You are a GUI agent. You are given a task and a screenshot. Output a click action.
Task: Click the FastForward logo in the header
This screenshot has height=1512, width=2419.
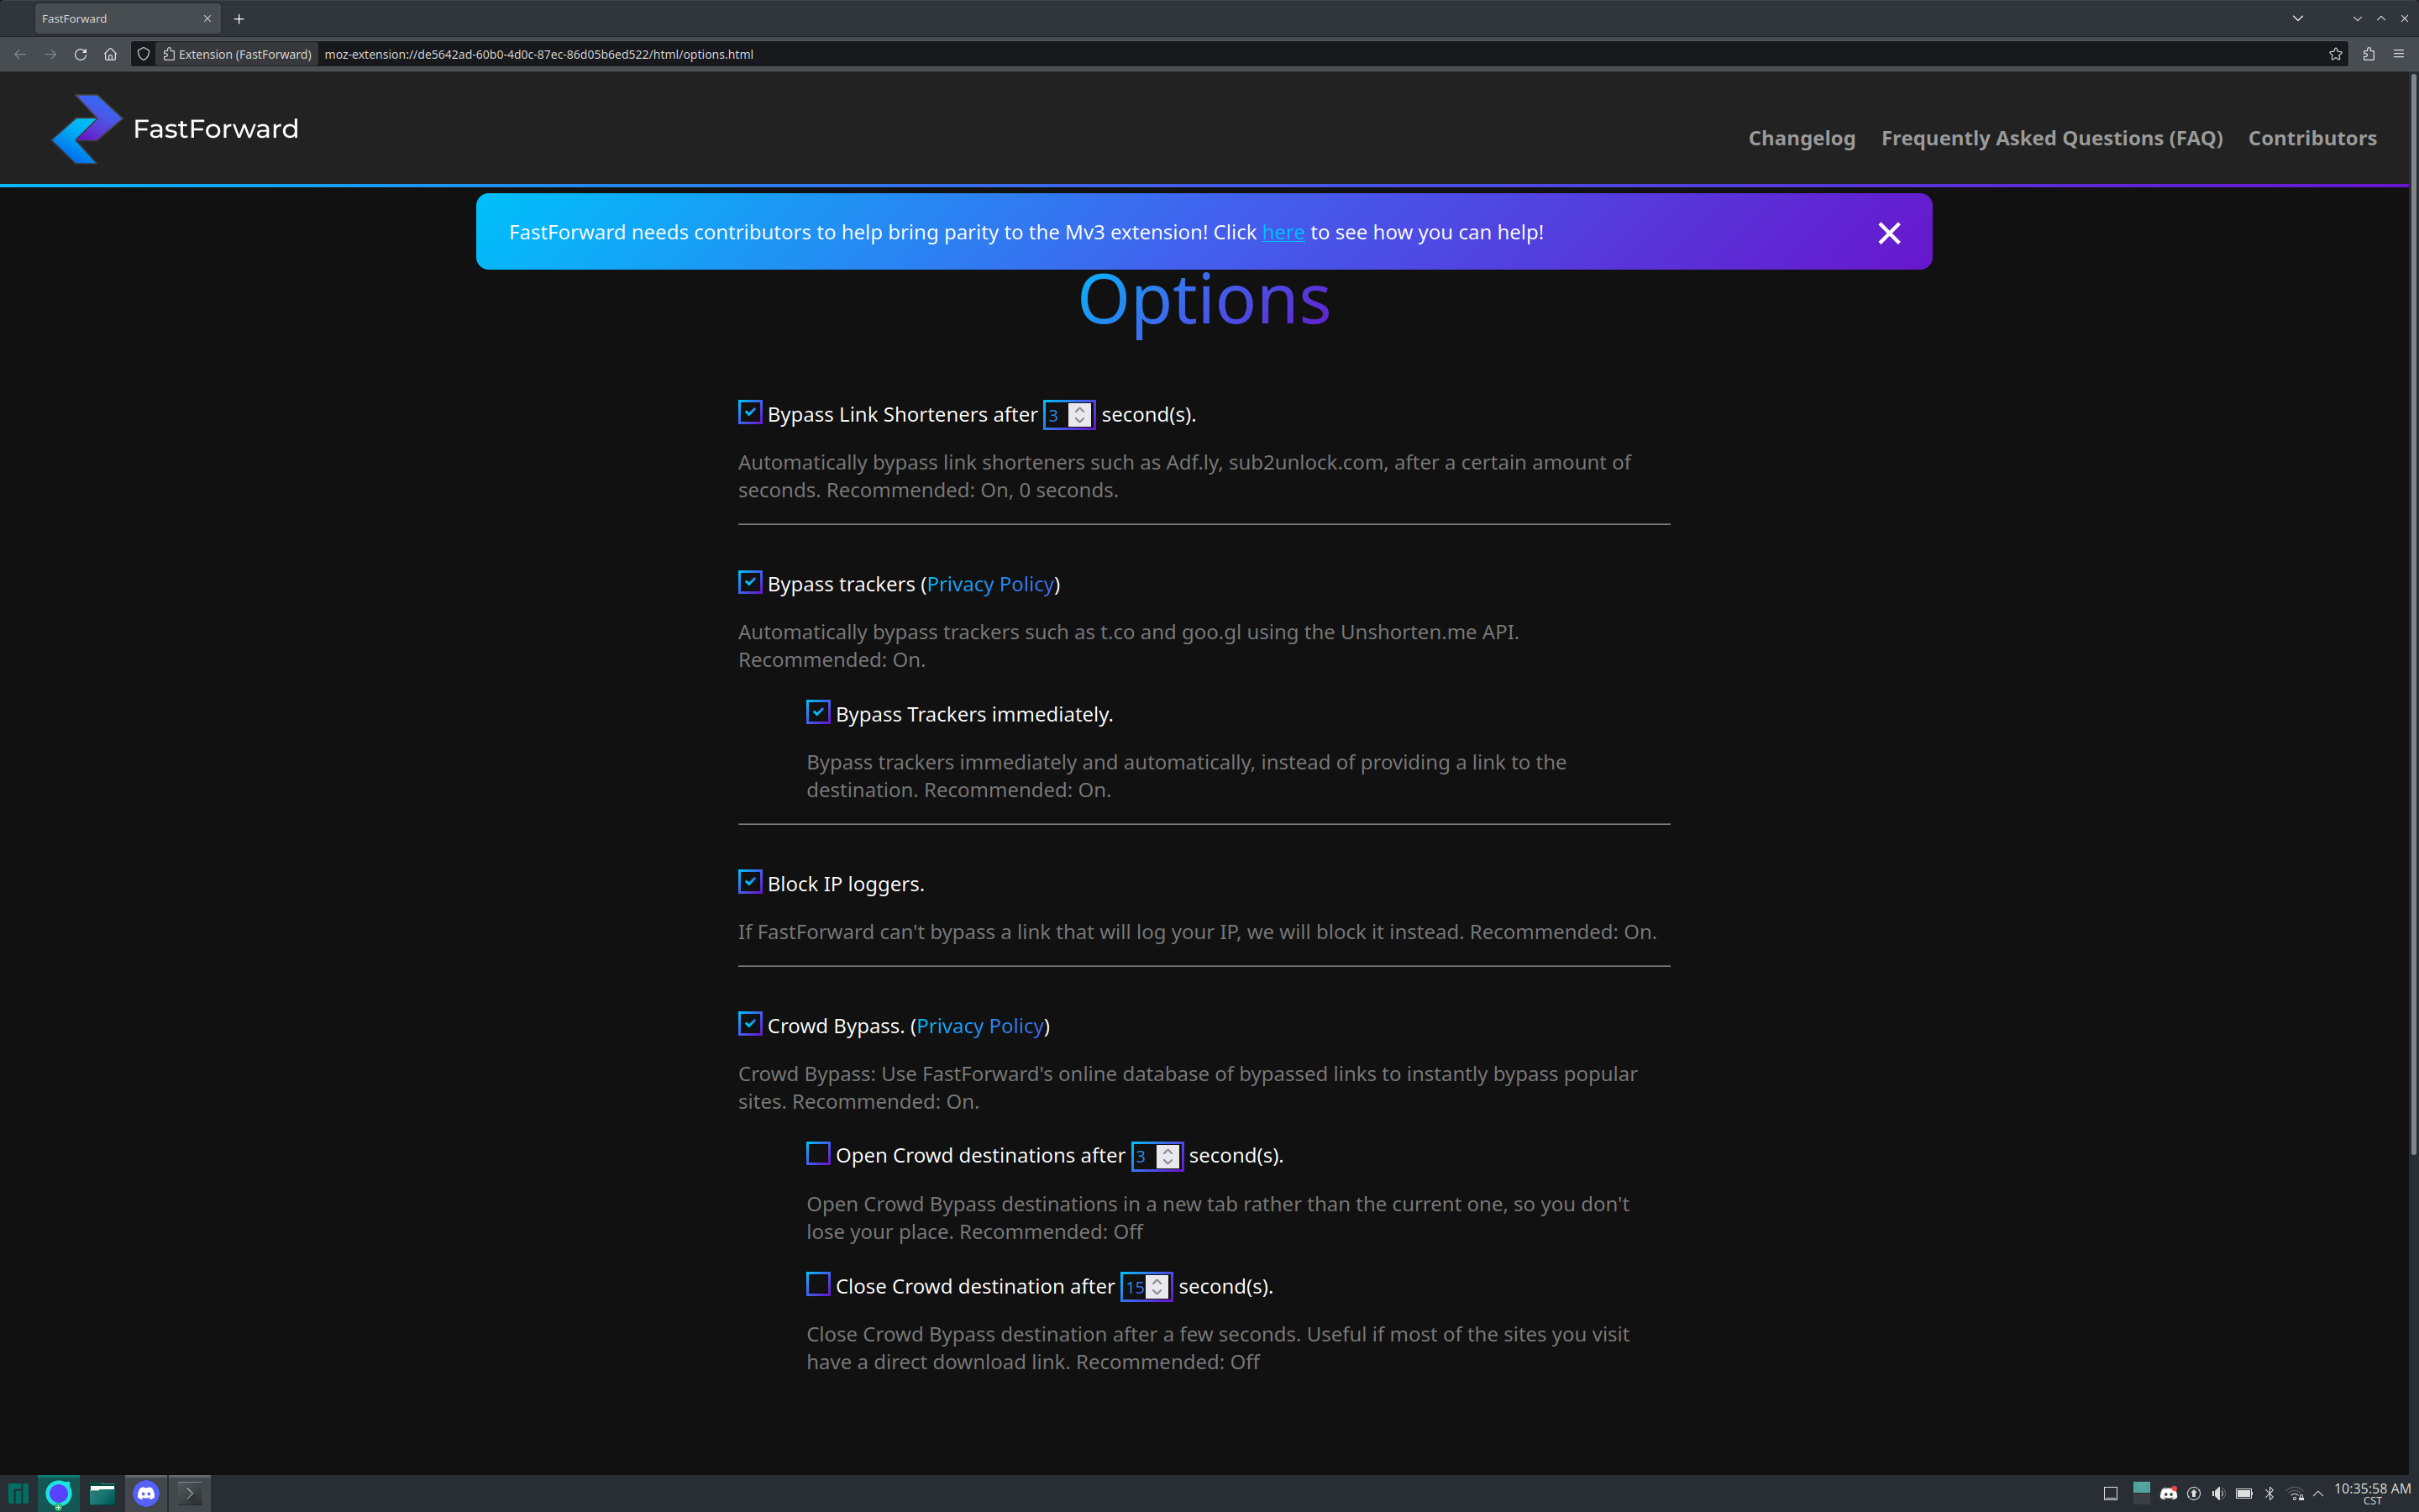click(87, 129)
